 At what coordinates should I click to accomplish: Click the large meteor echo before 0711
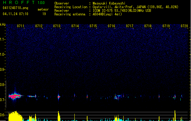tap(15, 96)
